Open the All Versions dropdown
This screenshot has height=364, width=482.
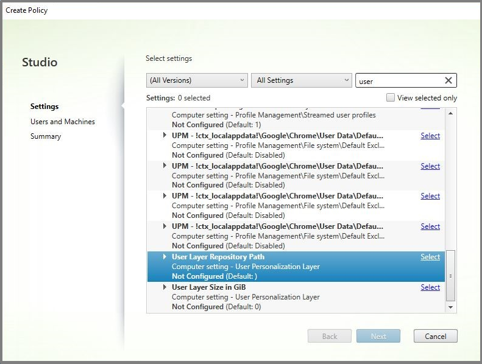click(197, 80)
